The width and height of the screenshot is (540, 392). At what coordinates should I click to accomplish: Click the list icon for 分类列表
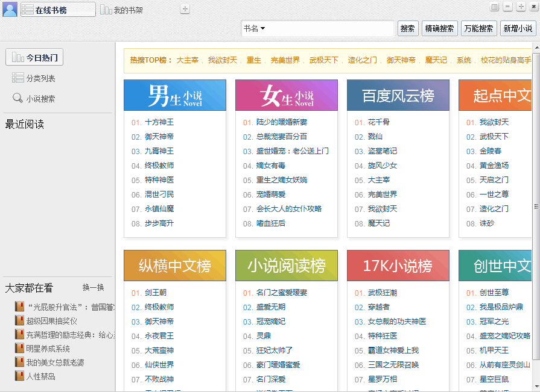(17, 78)
